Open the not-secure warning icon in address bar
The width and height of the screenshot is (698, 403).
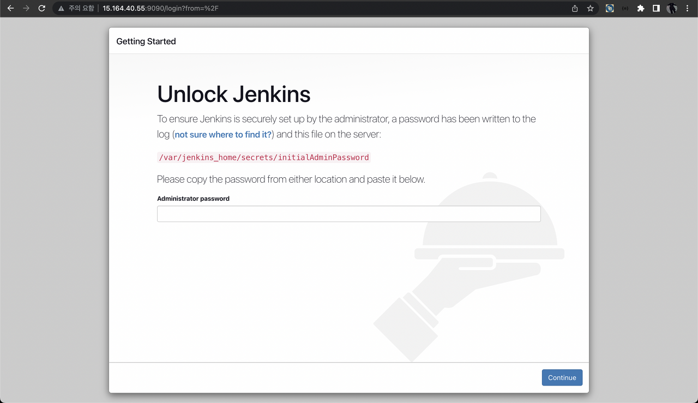click(62, 9)
